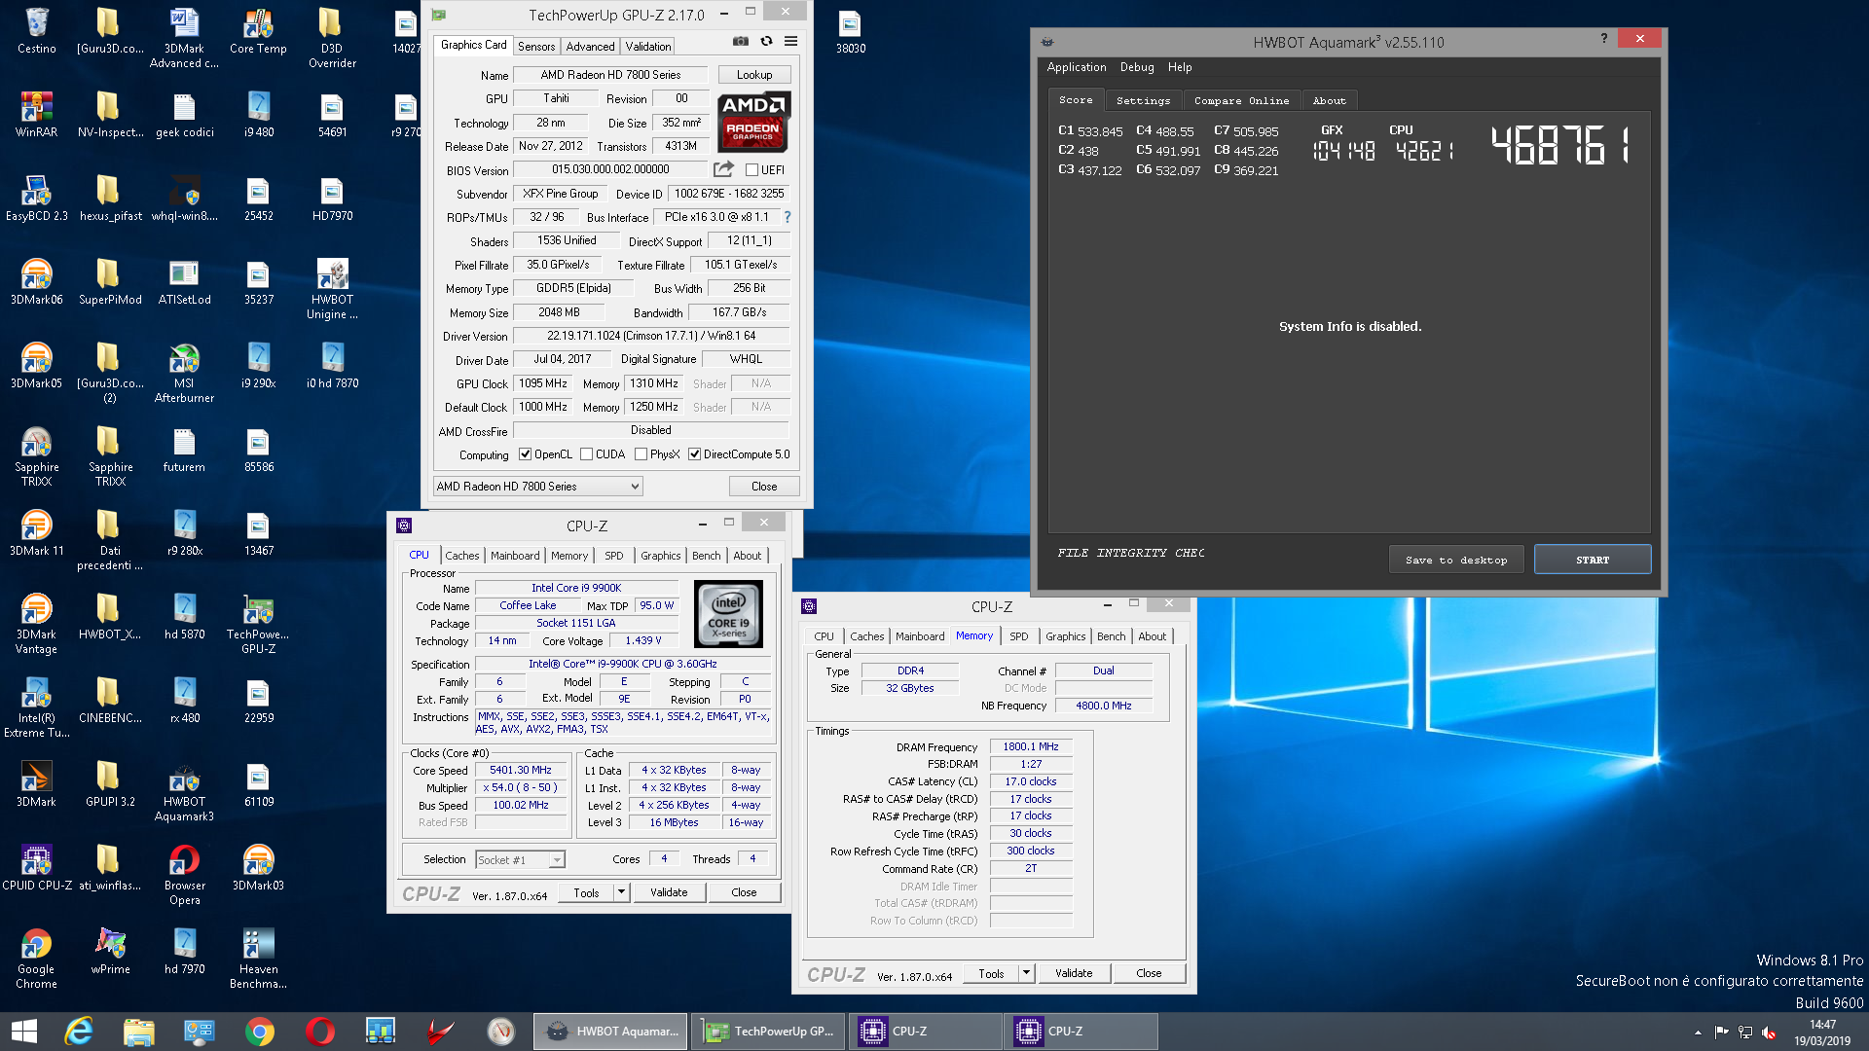Toggle the OpenCL checkbox

[526, 454]
